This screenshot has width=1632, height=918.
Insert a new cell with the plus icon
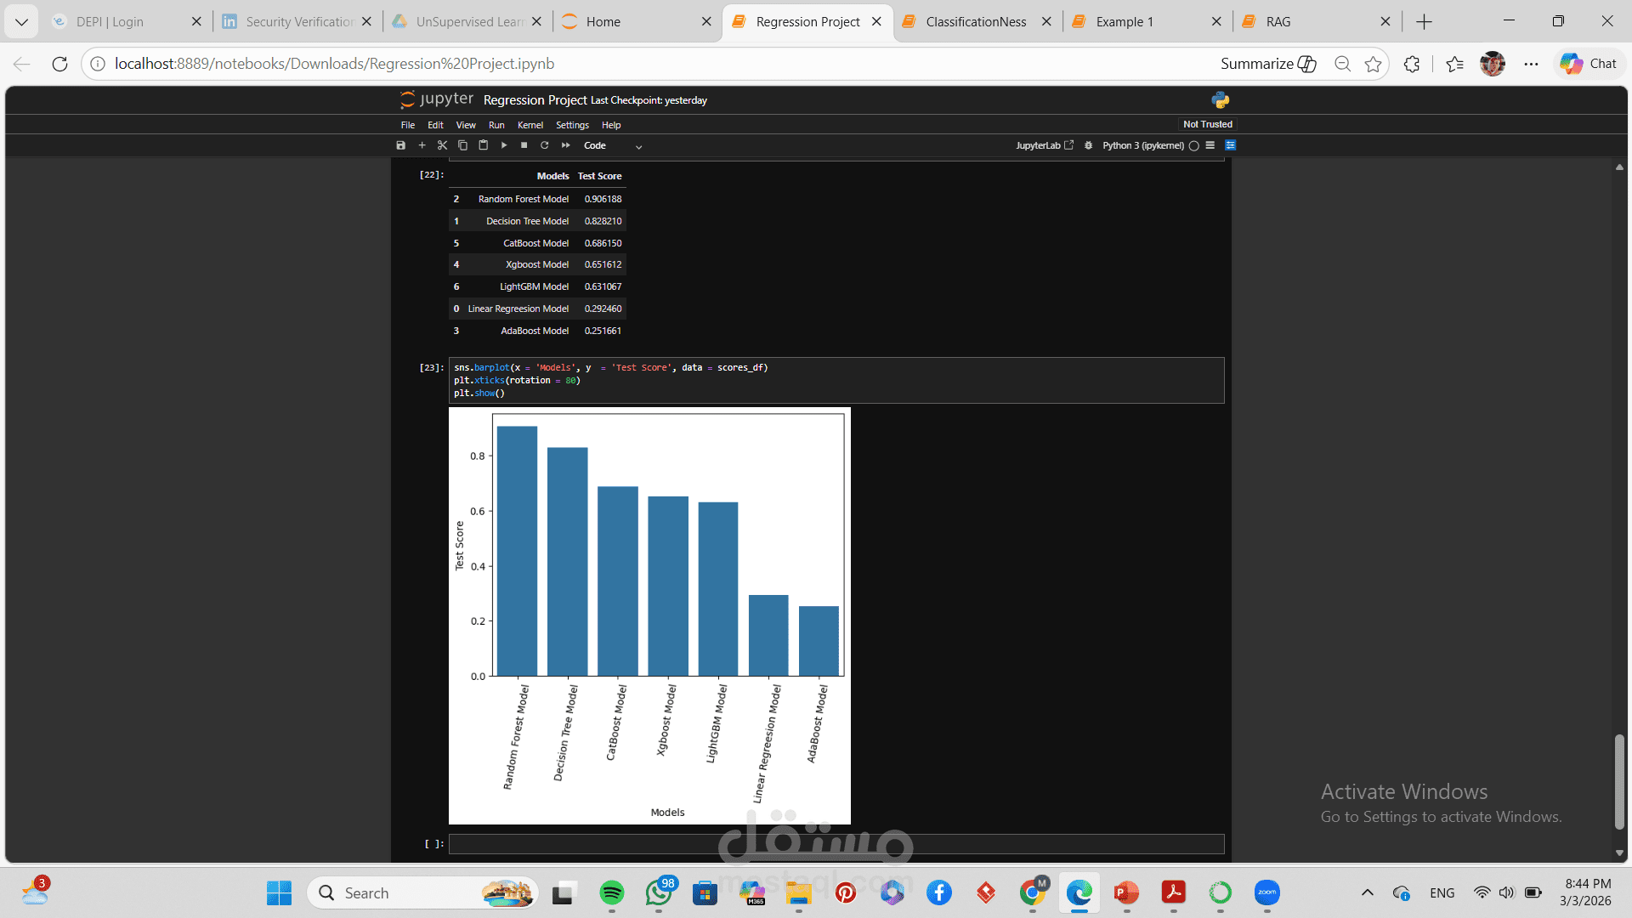click(x=422, y=145)
